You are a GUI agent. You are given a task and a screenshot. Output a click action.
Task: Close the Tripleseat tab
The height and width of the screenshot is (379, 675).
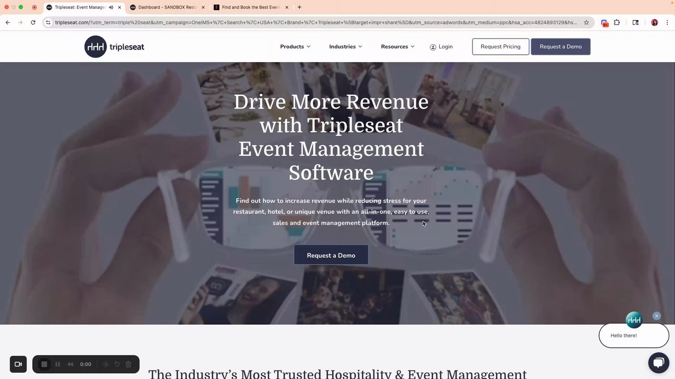(x=120, y=7)
